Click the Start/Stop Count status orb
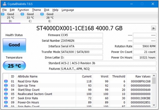The image size is (159, 110). tap(6, 90)
